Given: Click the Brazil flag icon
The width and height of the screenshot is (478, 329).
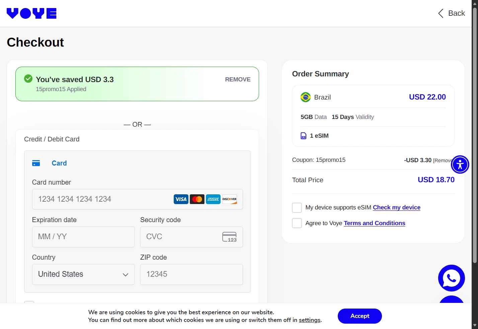Looking at the screenshot, I should coord(306,97).
